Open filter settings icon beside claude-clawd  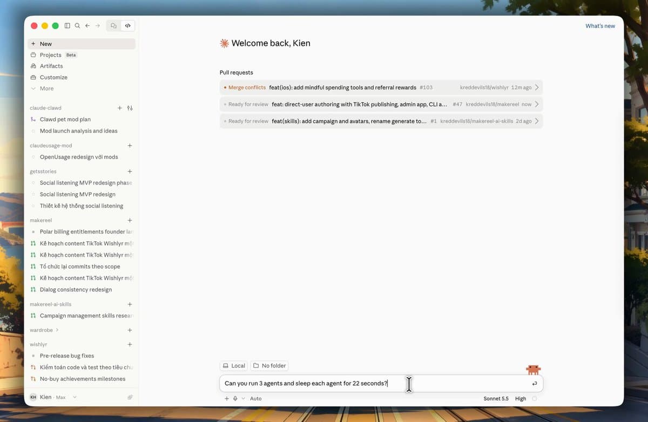coord(130,108)
